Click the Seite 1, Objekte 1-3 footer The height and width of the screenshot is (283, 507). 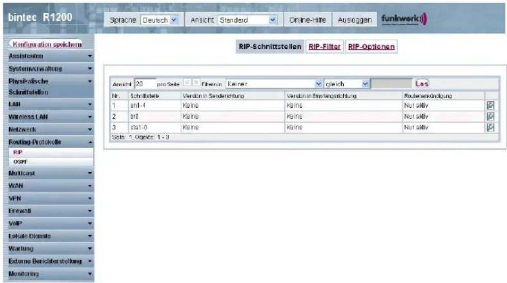140,137
